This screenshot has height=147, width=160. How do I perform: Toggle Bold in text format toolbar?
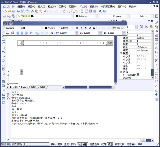[x=77, y=28]
